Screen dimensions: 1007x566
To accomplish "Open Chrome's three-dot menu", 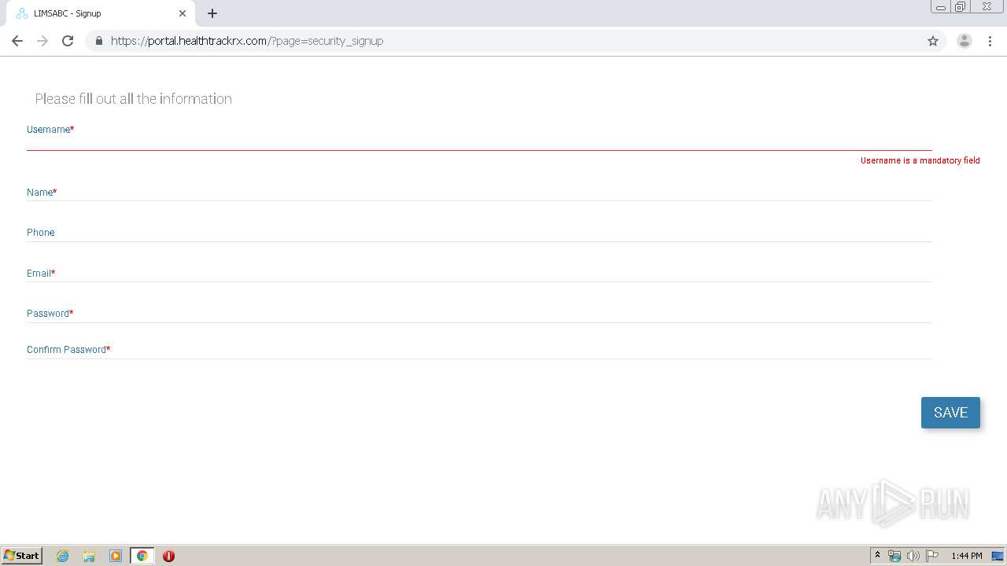I will point(990,41).
